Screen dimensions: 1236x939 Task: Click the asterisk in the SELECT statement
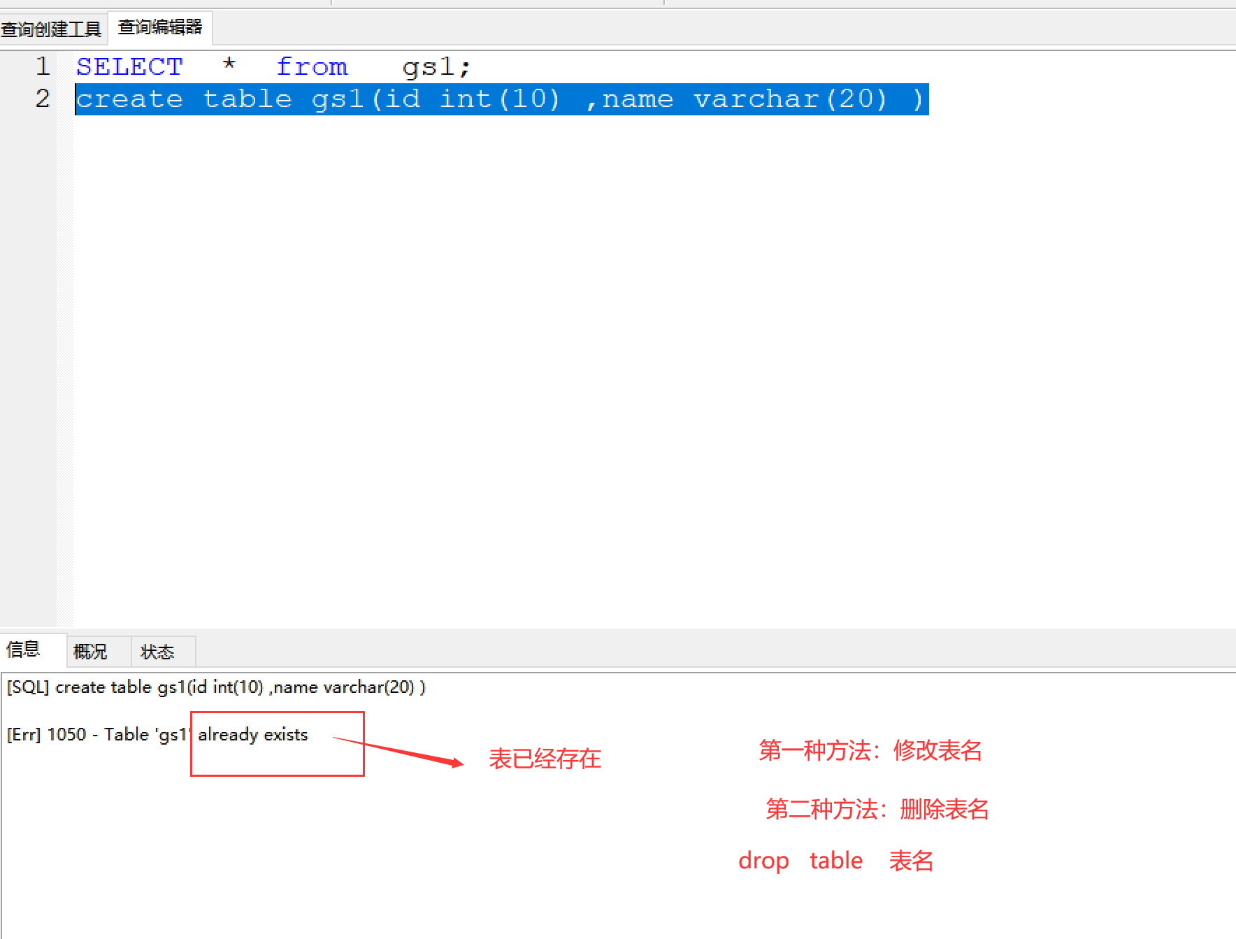229,66
